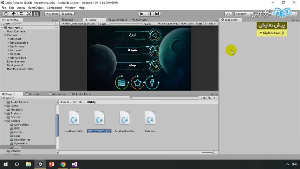
Task: Open the Component menu
Action: click(x=54, y=8)
